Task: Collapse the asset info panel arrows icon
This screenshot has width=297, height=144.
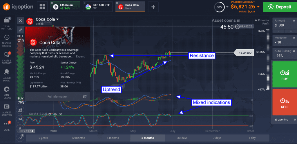Action: [x=21, y=30]
